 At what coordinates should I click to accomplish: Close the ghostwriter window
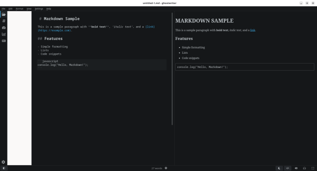coord(313,3)
